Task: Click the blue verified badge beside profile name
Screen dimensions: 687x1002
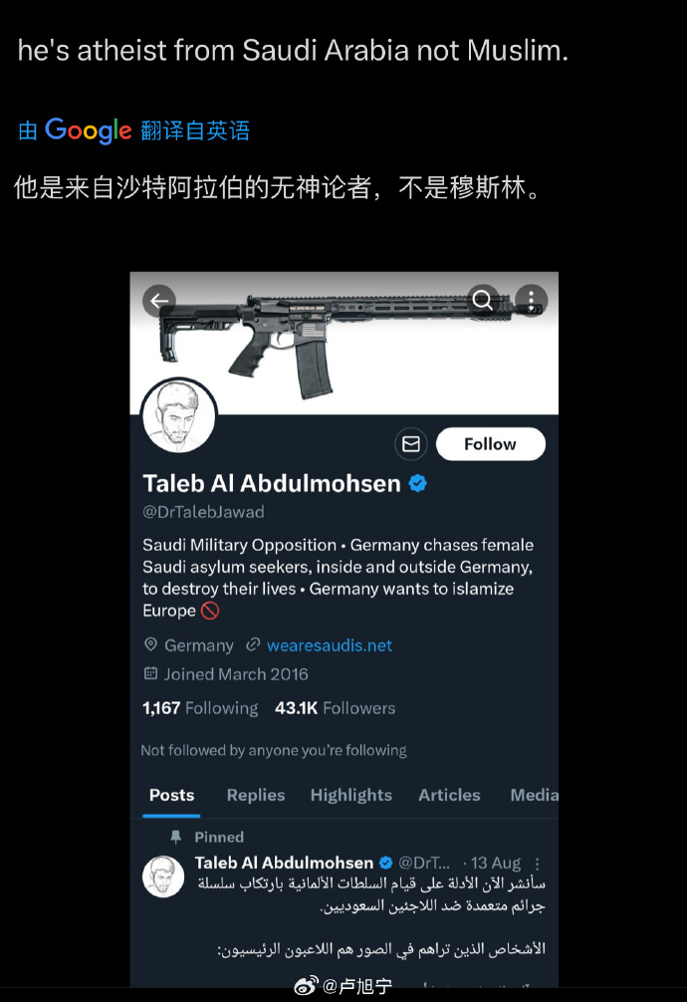Action: pyautogui.click(x=418, y=484)
